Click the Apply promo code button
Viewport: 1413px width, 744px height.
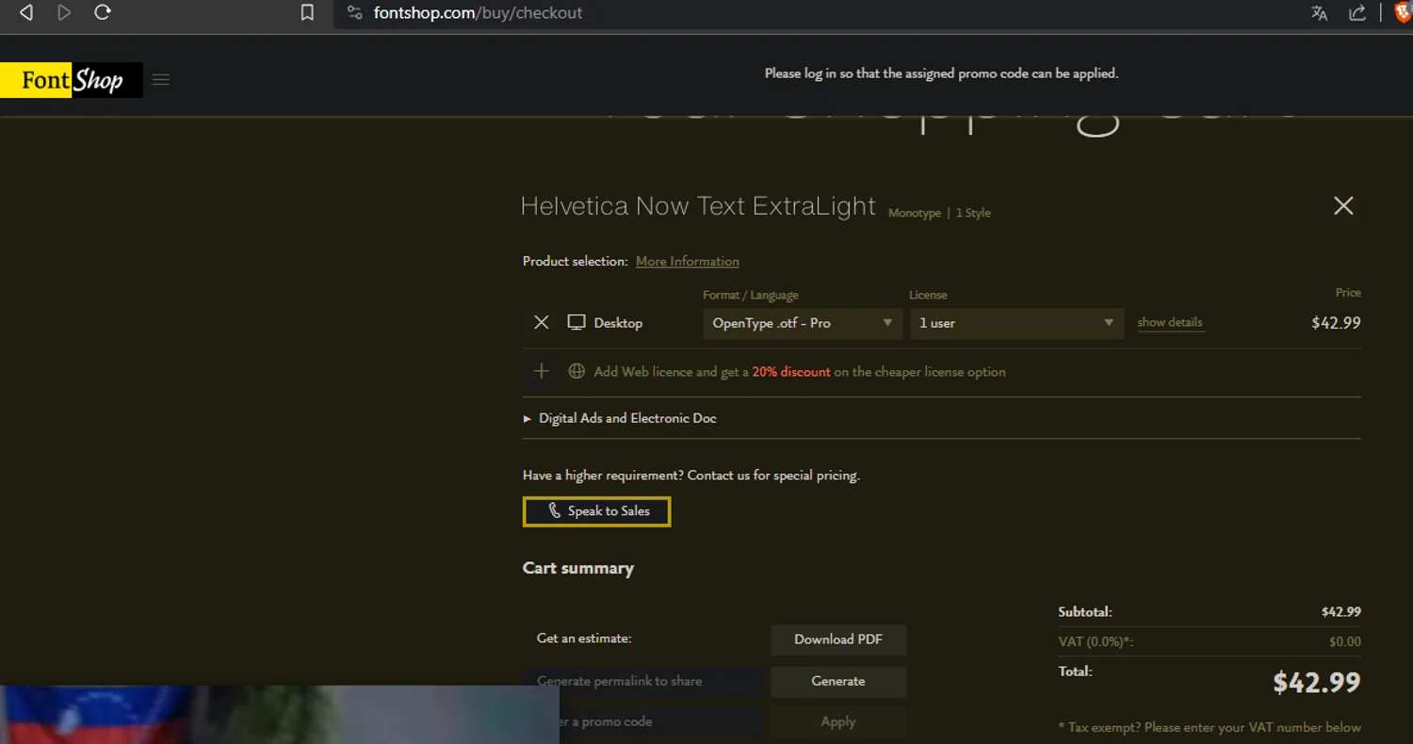[838, 721]
